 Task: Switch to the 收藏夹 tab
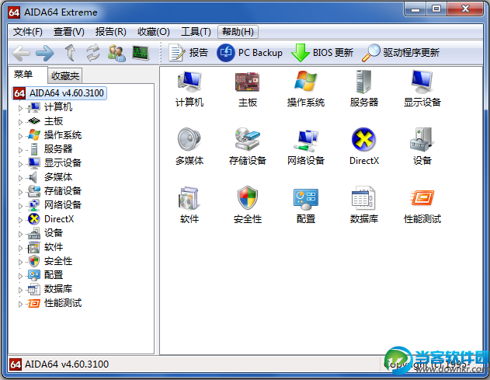pos(65,75)
